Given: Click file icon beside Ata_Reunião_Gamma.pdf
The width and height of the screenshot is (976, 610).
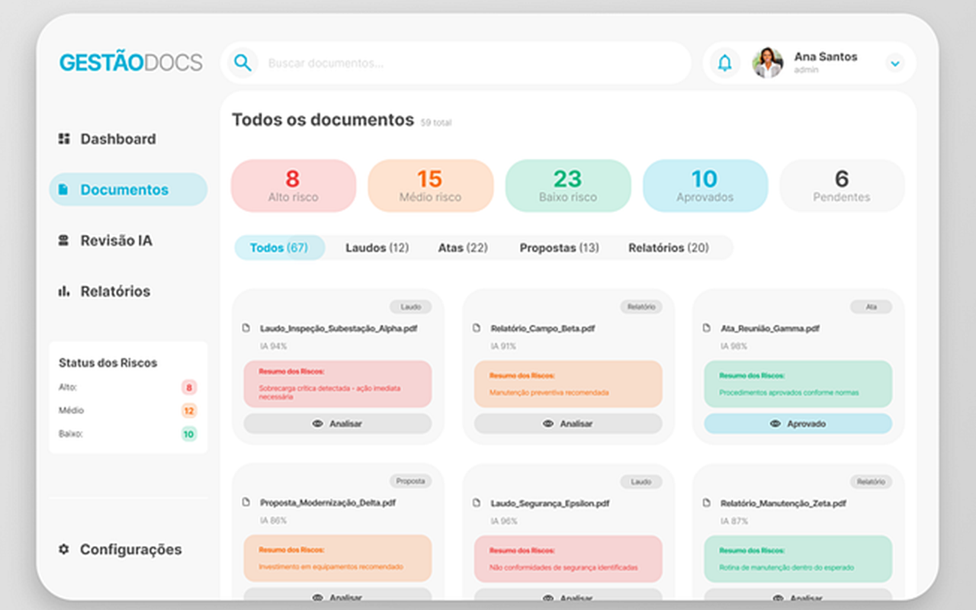Looking at the screenshot, I should [707, 329].
